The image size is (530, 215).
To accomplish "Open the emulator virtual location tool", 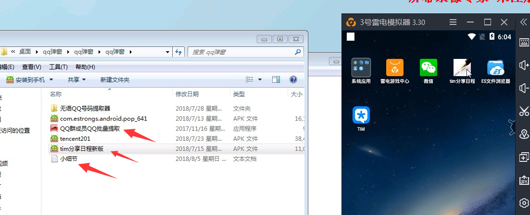I will tap(524, 134).
